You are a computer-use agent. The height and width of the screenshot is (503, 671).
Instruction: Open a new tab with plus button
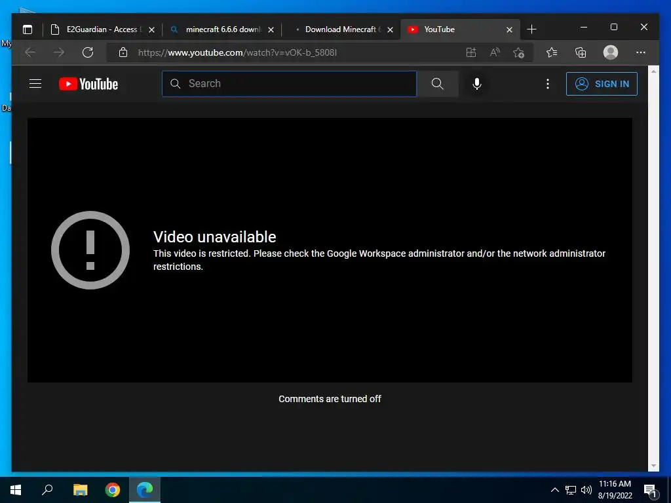[x=531, y=29]
